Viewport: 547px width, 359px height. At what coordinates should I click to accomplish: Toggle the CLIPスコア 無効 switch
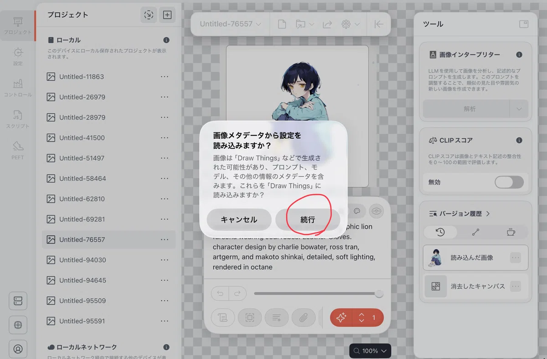(x=509, y=182)
